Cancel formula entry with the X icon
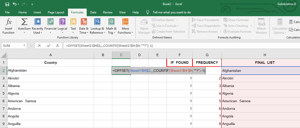Image resolution: width=300 pixels, height=128 pixels. click(x=39, y=46)
